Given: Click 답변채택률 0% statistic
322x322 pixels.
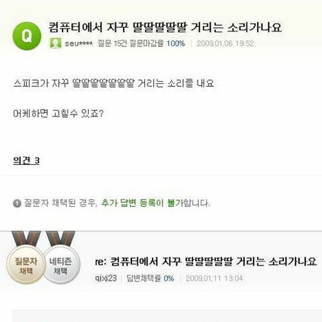Looking at the screenshot, I should (150, 278).
